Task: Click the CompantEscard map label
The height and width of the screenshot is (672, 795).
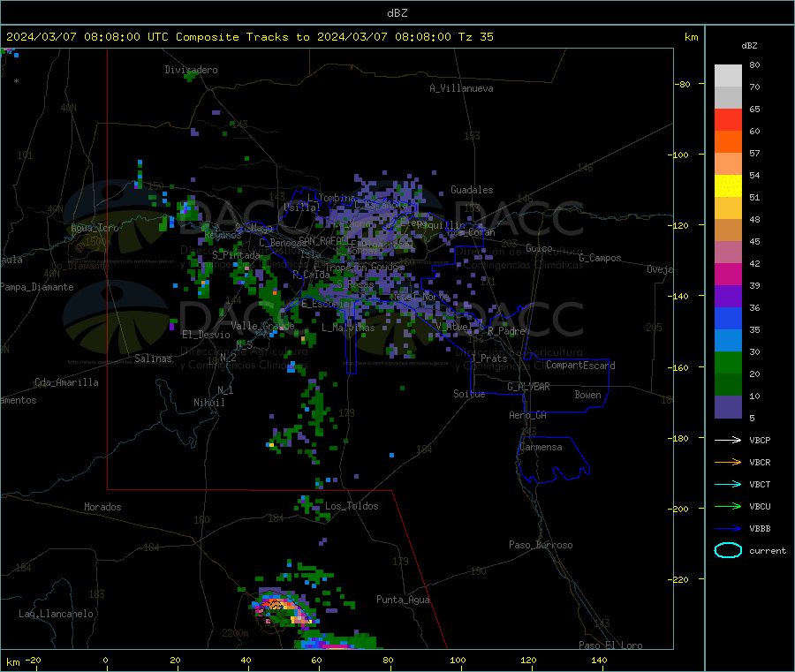Action: [x=580, y=366]
